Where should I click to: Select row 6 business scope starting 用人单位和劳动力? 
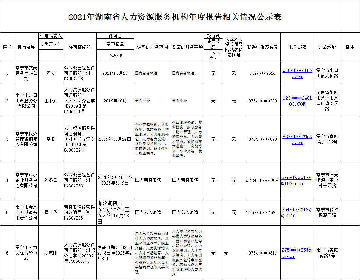click(x=152, y=253)
